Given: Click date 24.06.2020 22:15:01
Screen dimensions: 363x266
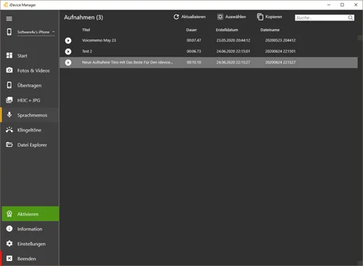Looking at the screenshot, I should (x=233, y=52).
